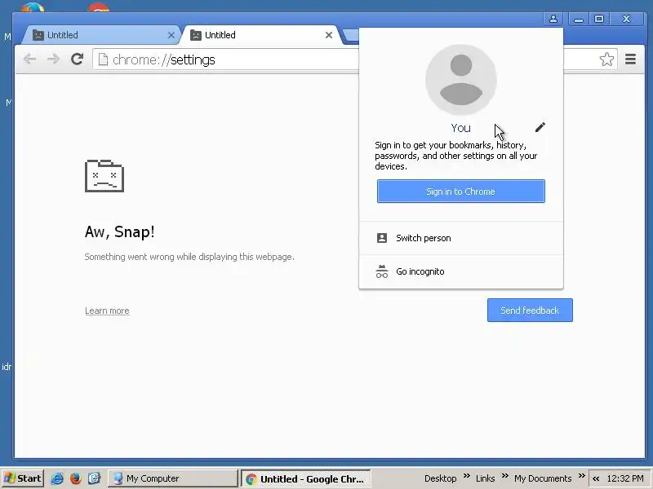Click Untitled - Google Chrome taskbar button

(306, 478)
